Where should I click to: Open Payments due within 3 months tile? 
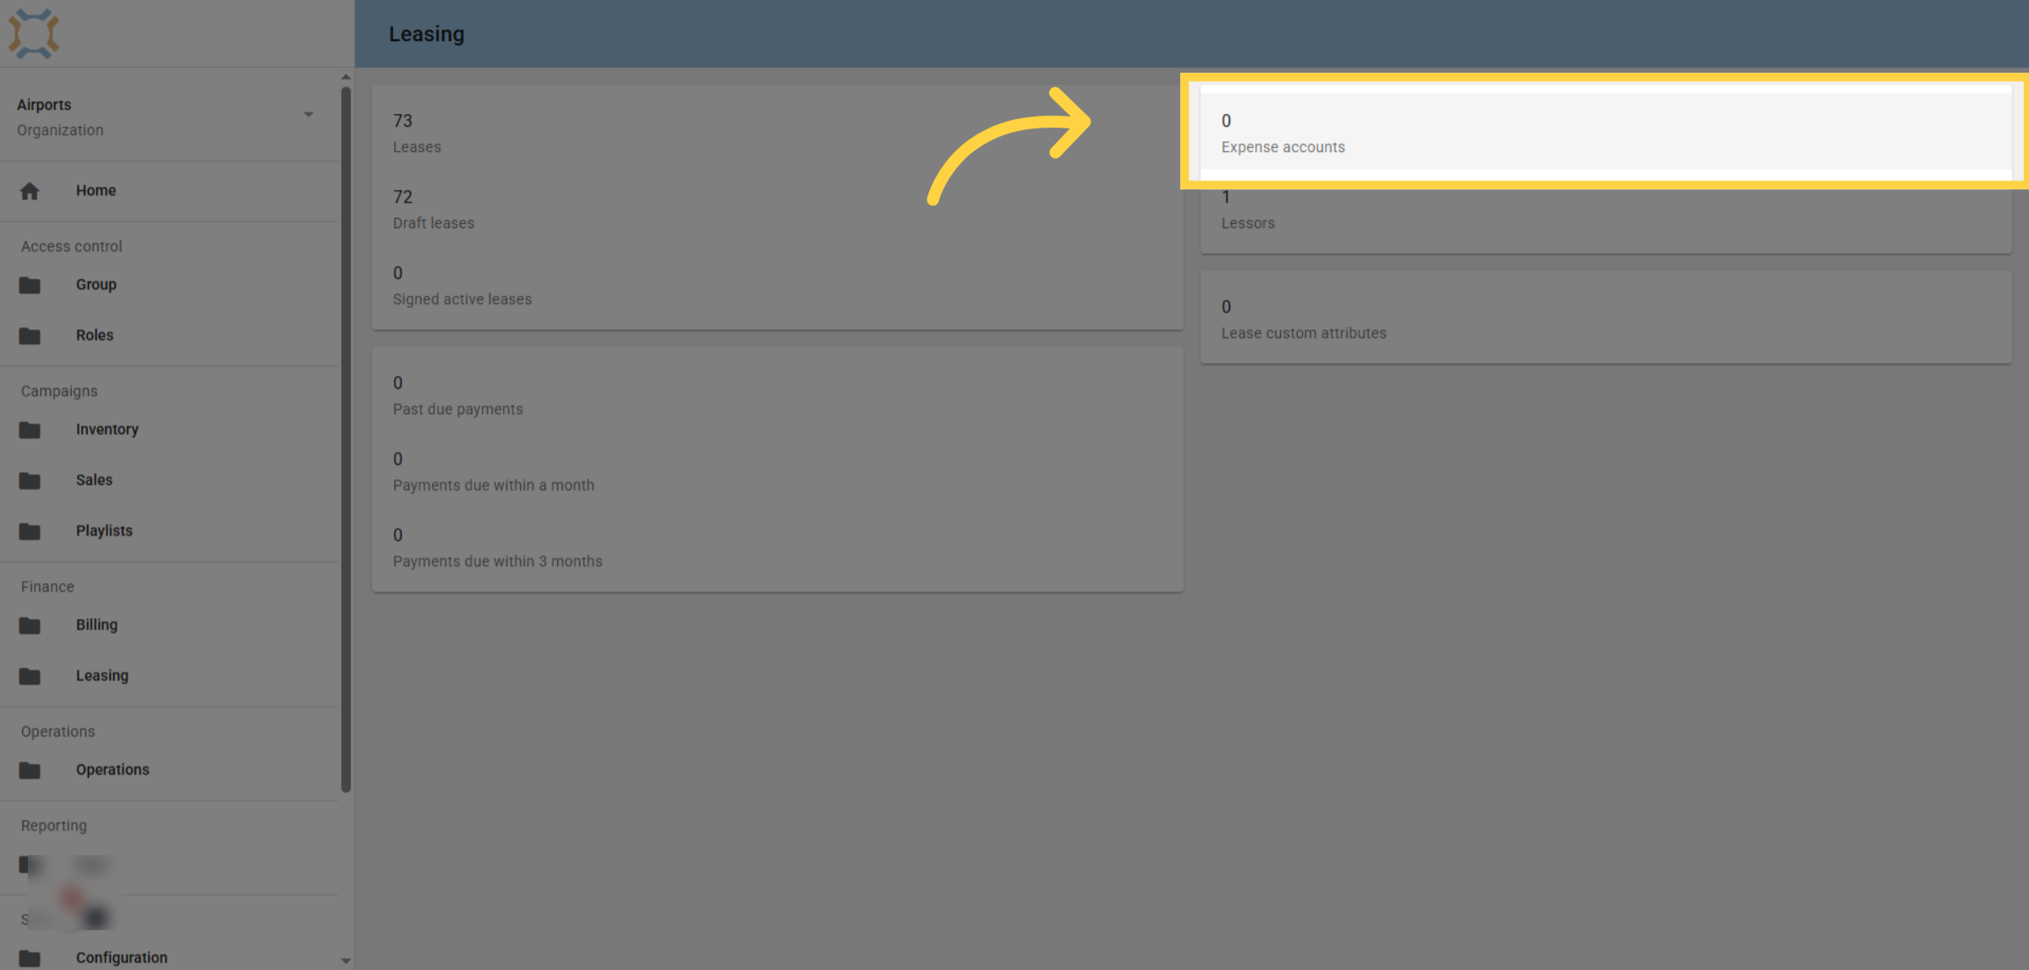[777, 547]
